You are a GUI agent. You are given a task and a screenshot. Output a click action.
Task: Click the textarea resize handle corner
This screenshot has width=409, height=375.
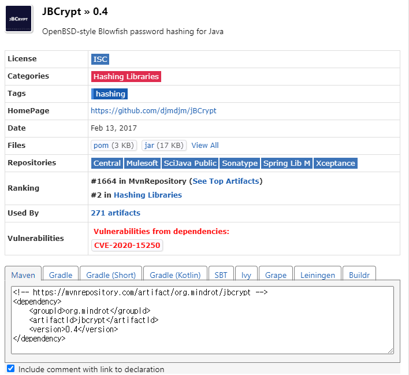point(391,351)
